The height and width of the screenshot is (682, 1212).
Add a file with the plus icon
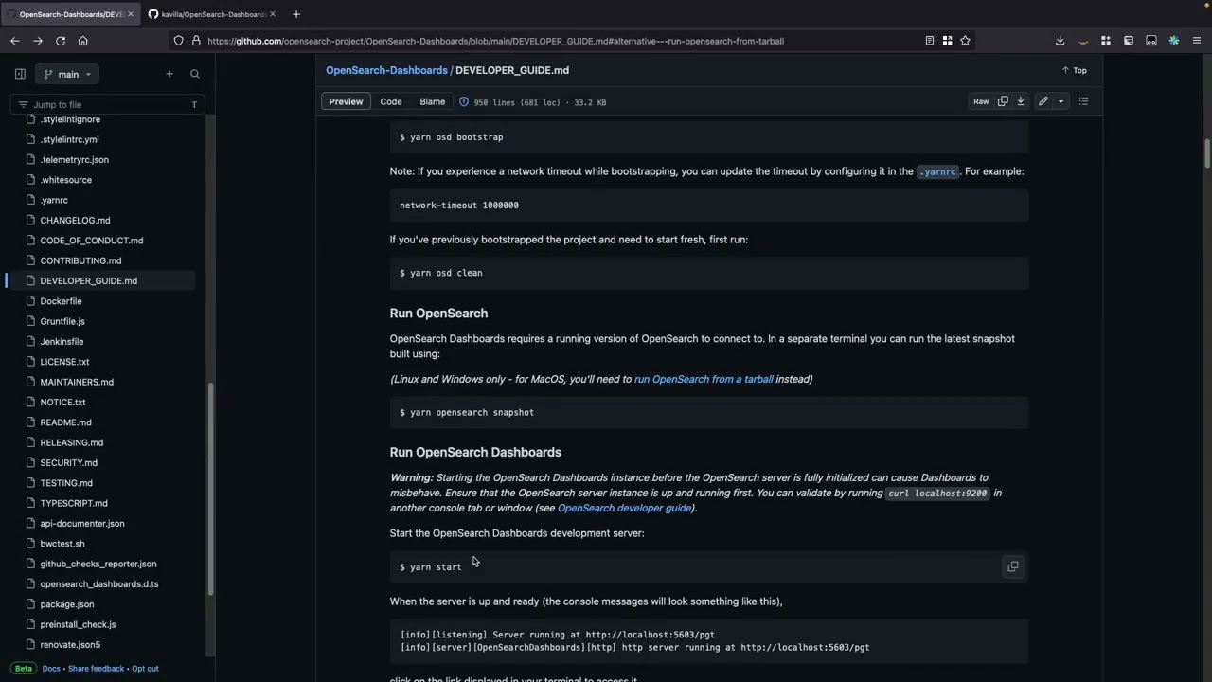[x=169, y=74]
